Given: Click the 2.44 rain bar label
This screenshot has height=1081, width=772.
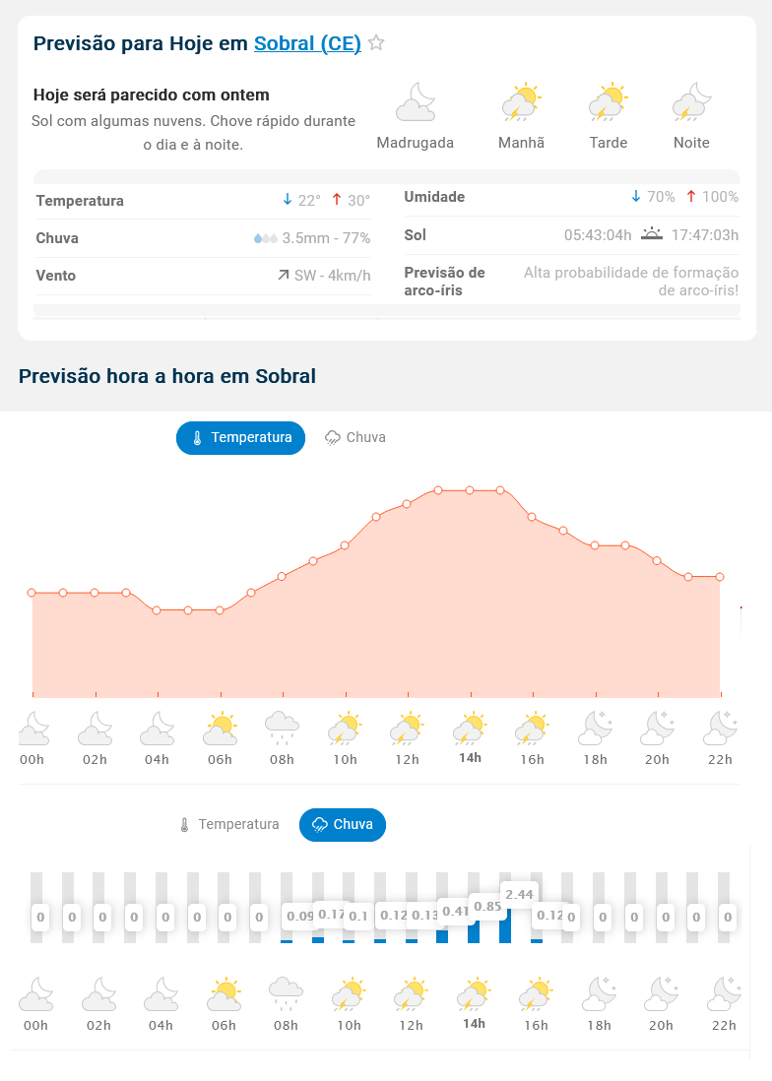Looking at the screenshot, I should tap(519, 894).
